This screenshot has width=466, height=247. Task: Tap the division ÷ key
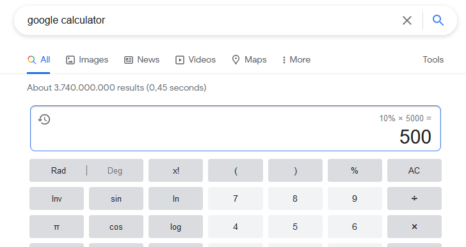[x=414, y=198]
